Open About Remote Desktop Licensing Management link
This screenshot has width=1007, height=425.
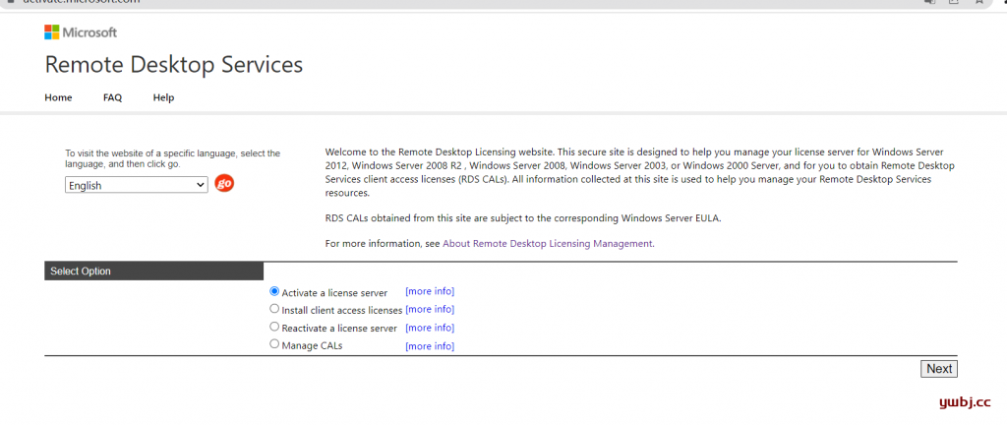point(547,243)
